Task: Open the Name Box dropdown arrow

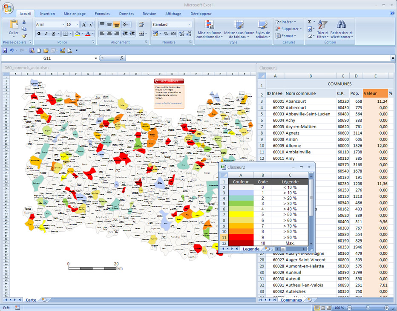Action: [96, 58]
